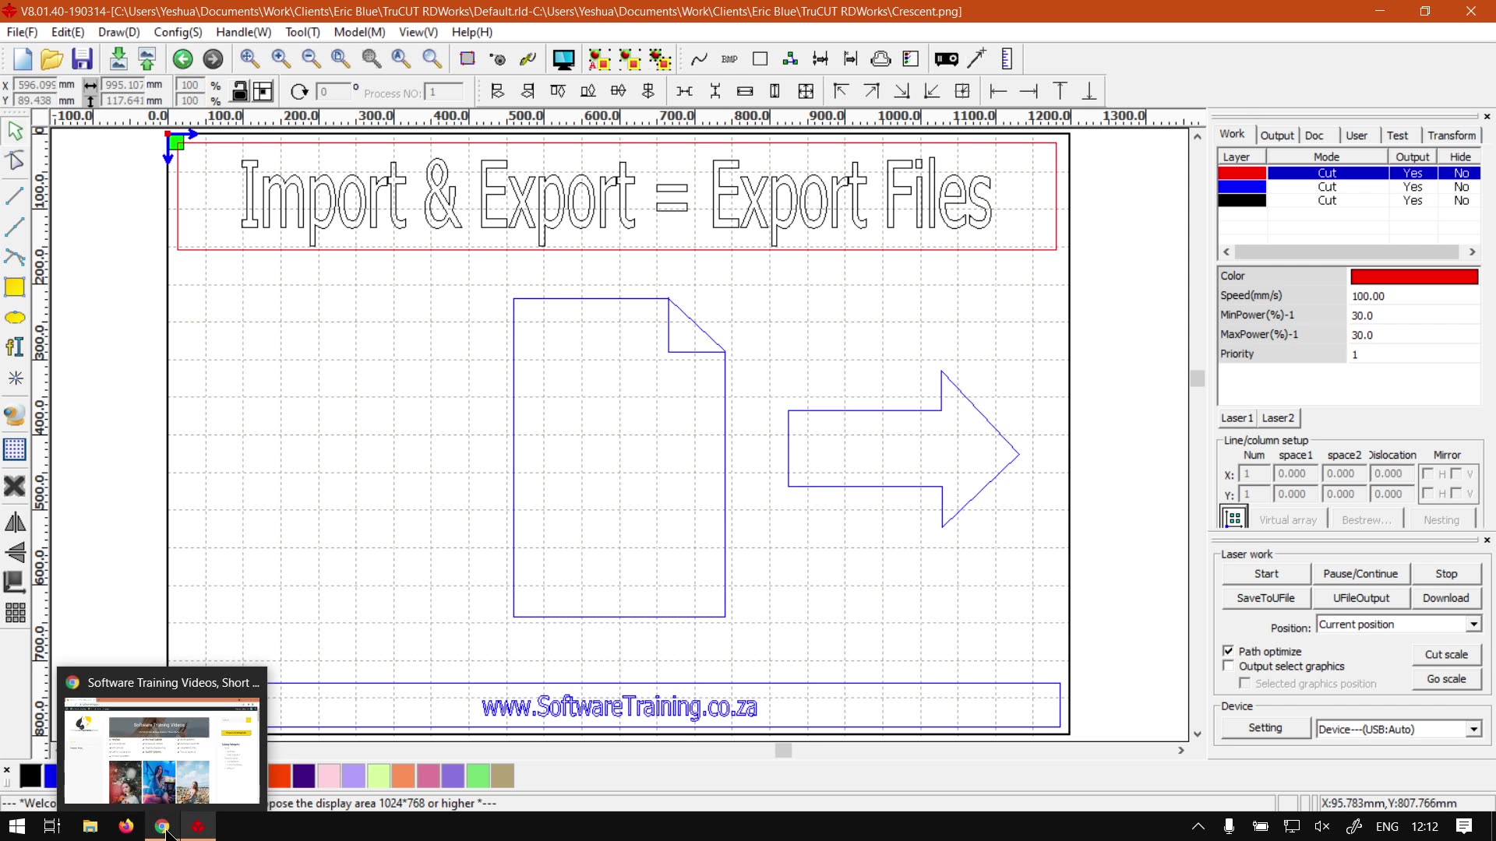Viewport: 1496px width, 841px height.
Task: Click the Download button
Action: [1445, 598]
